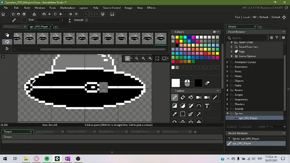Expand the Objects folder
290x163 pixels.
(x=227, y=81)
